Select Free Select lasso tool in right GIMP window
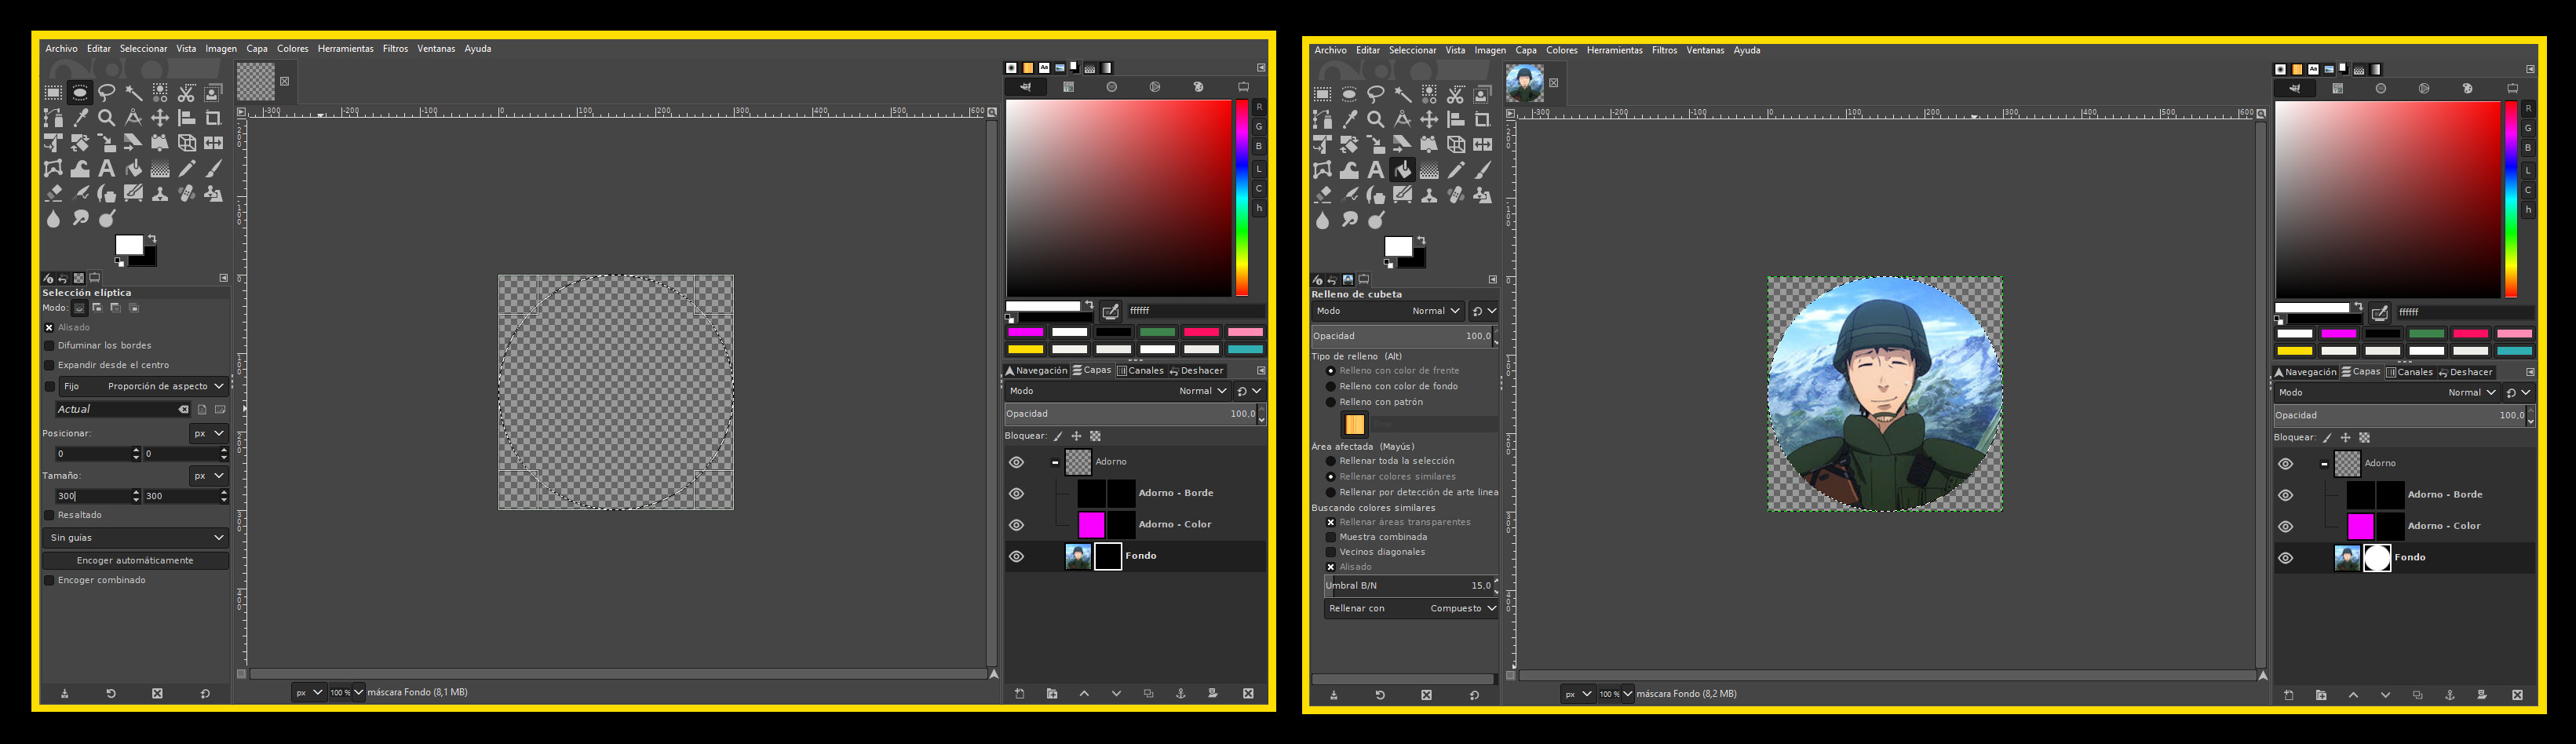Viewport: 2576px width, 744px height. point(1376,94)
